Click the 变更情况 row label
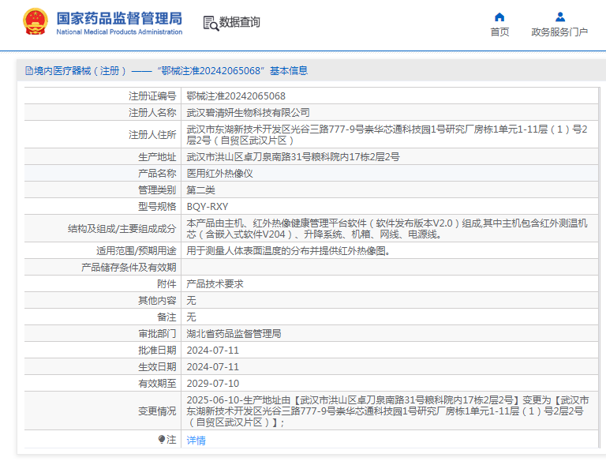Viewport: 606px width, 465px height. coord(157,411)
